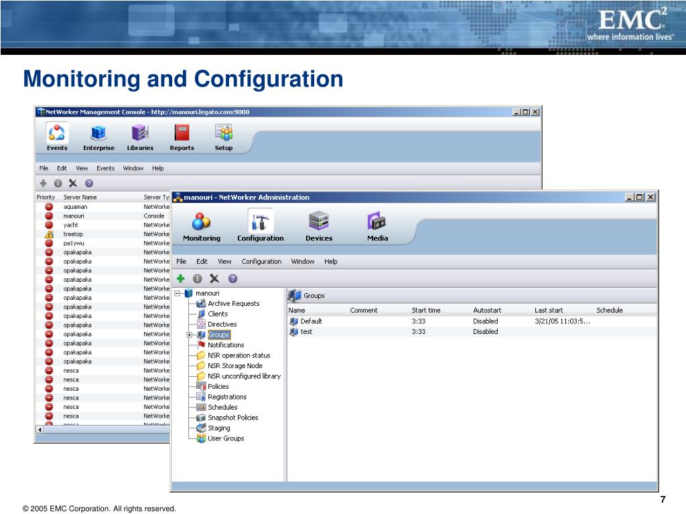The image size is (686, 514).
Task: Click the red priority icon for pa1ywu
Action: [x=49, y=244]
